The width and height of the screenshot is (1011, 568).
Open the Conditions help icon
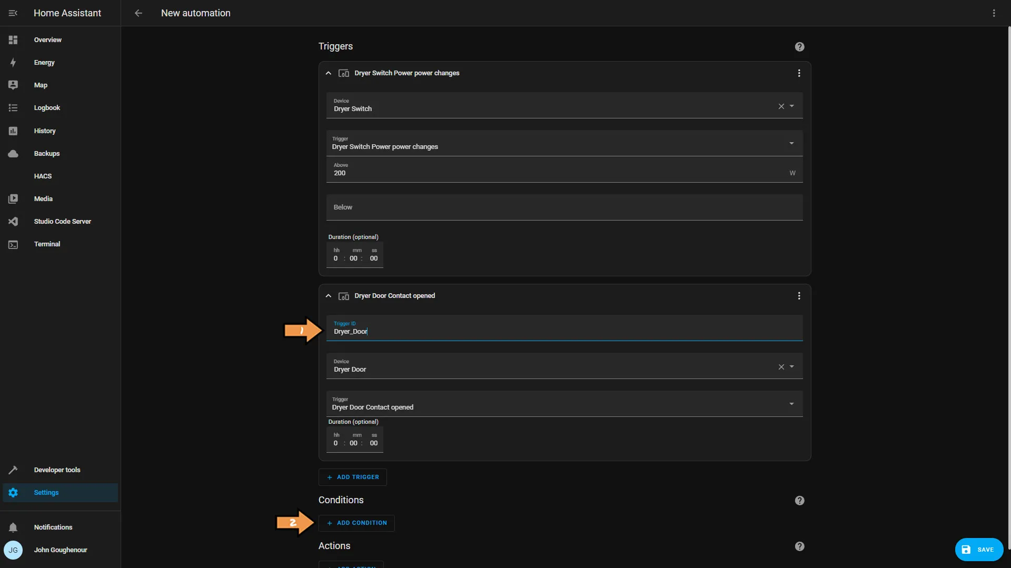coord(799,501)
